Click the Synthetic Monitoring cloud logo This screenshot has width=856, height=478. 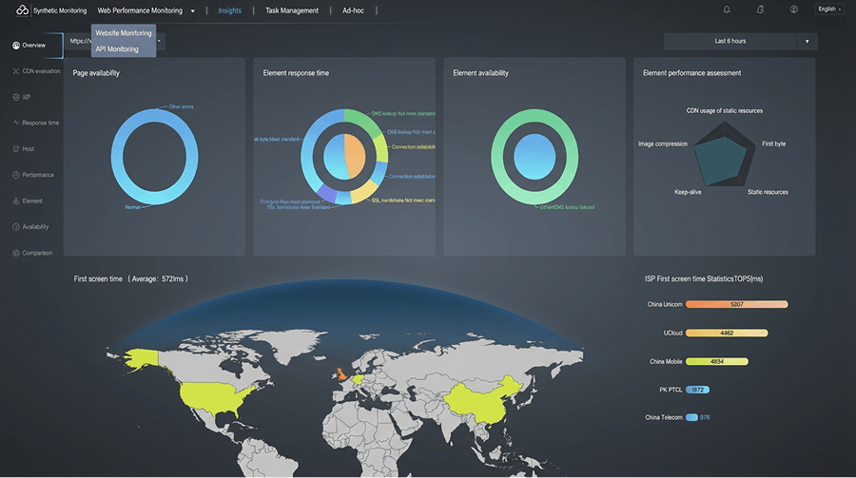click(x=23, y=10)
